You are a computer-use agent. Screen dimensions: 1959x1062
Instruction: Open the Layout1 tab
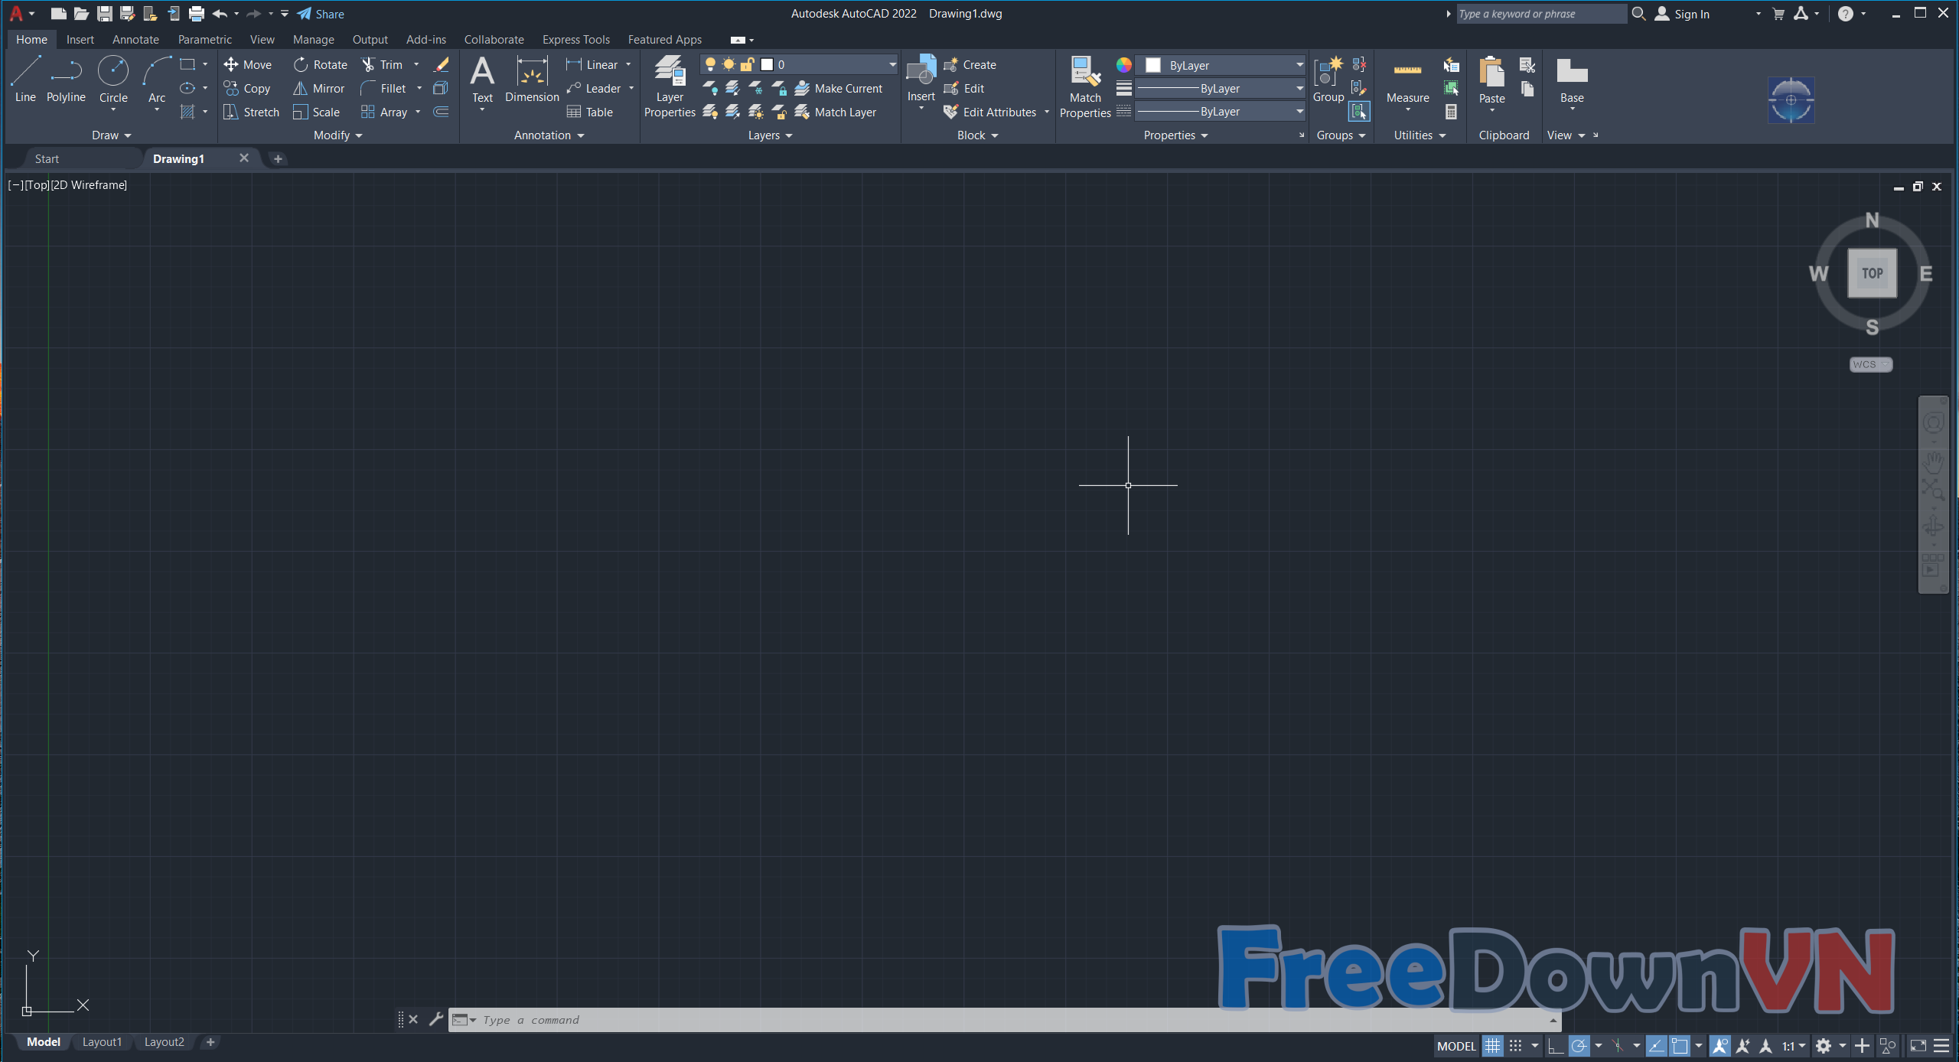point(102,1042)
